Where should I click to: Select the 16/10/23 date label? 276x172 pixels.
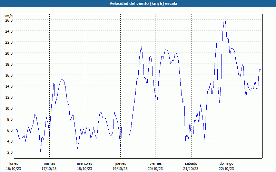pyautogui.click(x=14, y=169)
